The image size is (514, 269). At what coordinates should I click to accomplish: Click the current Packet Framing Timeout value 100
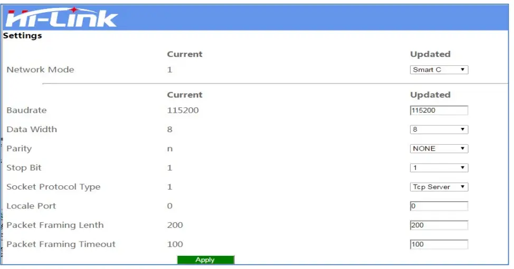[175, 244]
